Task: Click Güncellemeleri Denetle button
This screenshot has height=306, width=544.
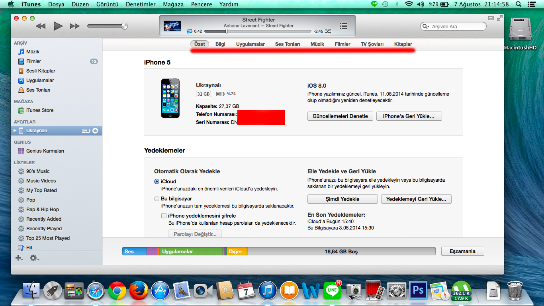Action: point(340,116)
